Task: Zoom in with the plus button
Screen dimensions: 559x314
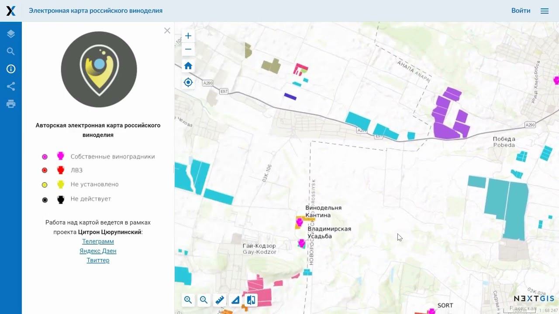Action: (188, 36)
